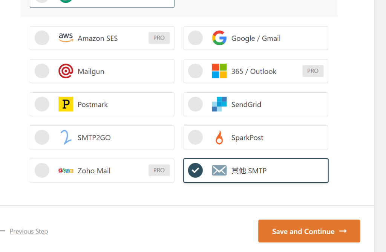
Task: Click the SparkPost flame icon
Action: (x=219, y=137)
